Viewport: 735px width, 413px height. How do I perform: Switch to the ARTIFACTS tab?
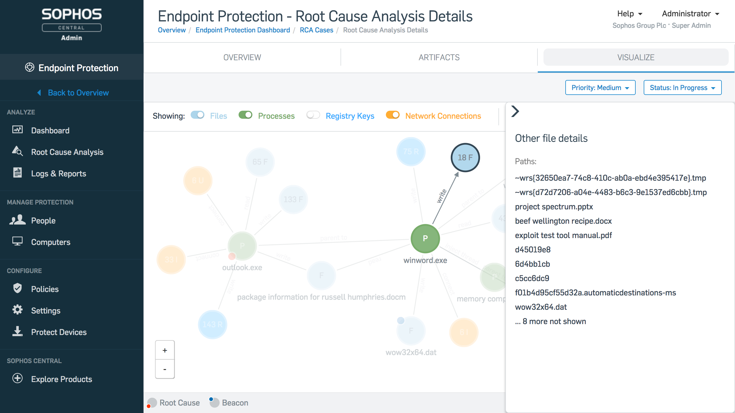coord(439,57)
